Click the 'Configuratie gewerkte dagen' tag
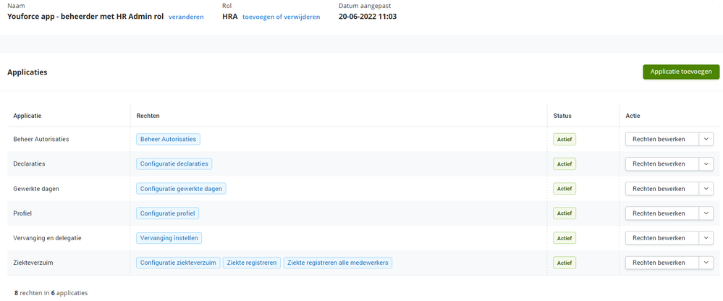This screenshot has height=301, width=723. [181, 189]
